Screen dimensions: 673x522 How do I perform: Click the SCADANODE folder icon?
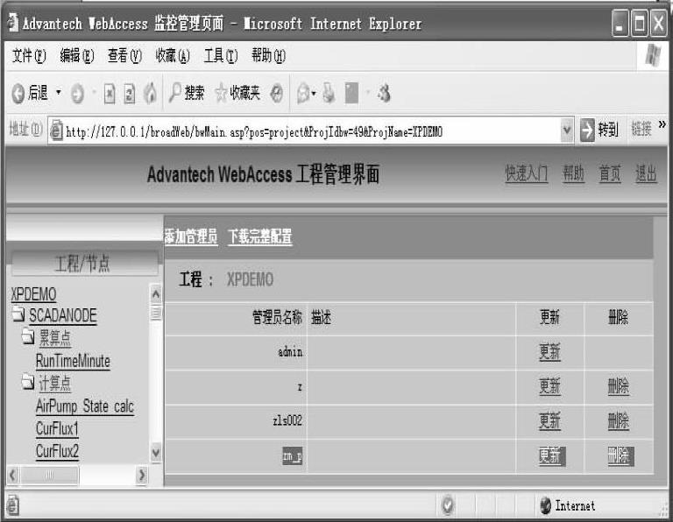[x=19, y=314]
